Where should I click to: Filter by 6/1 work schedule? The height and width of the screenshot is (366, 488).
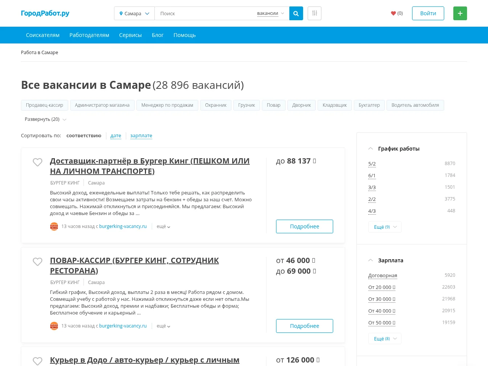(372, 176)
